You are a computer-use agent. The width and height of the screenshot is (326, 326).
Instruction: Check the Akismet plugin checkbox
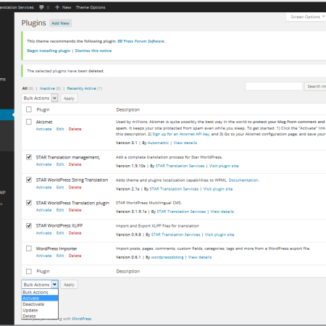[29, 122]
